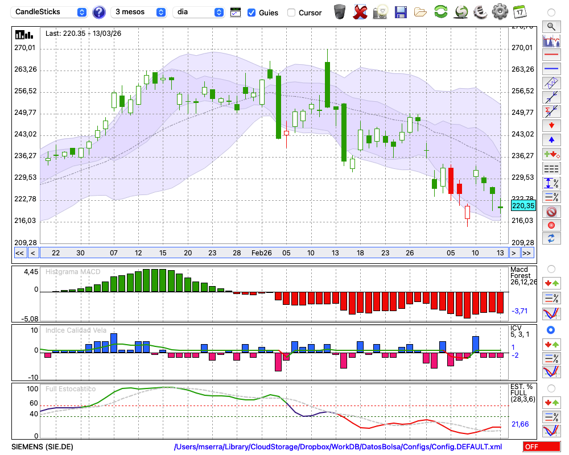The height and width of the screenshot is (455, 569).
Task: Open the dia interval dropdown
Action: [x=199, y=12]
